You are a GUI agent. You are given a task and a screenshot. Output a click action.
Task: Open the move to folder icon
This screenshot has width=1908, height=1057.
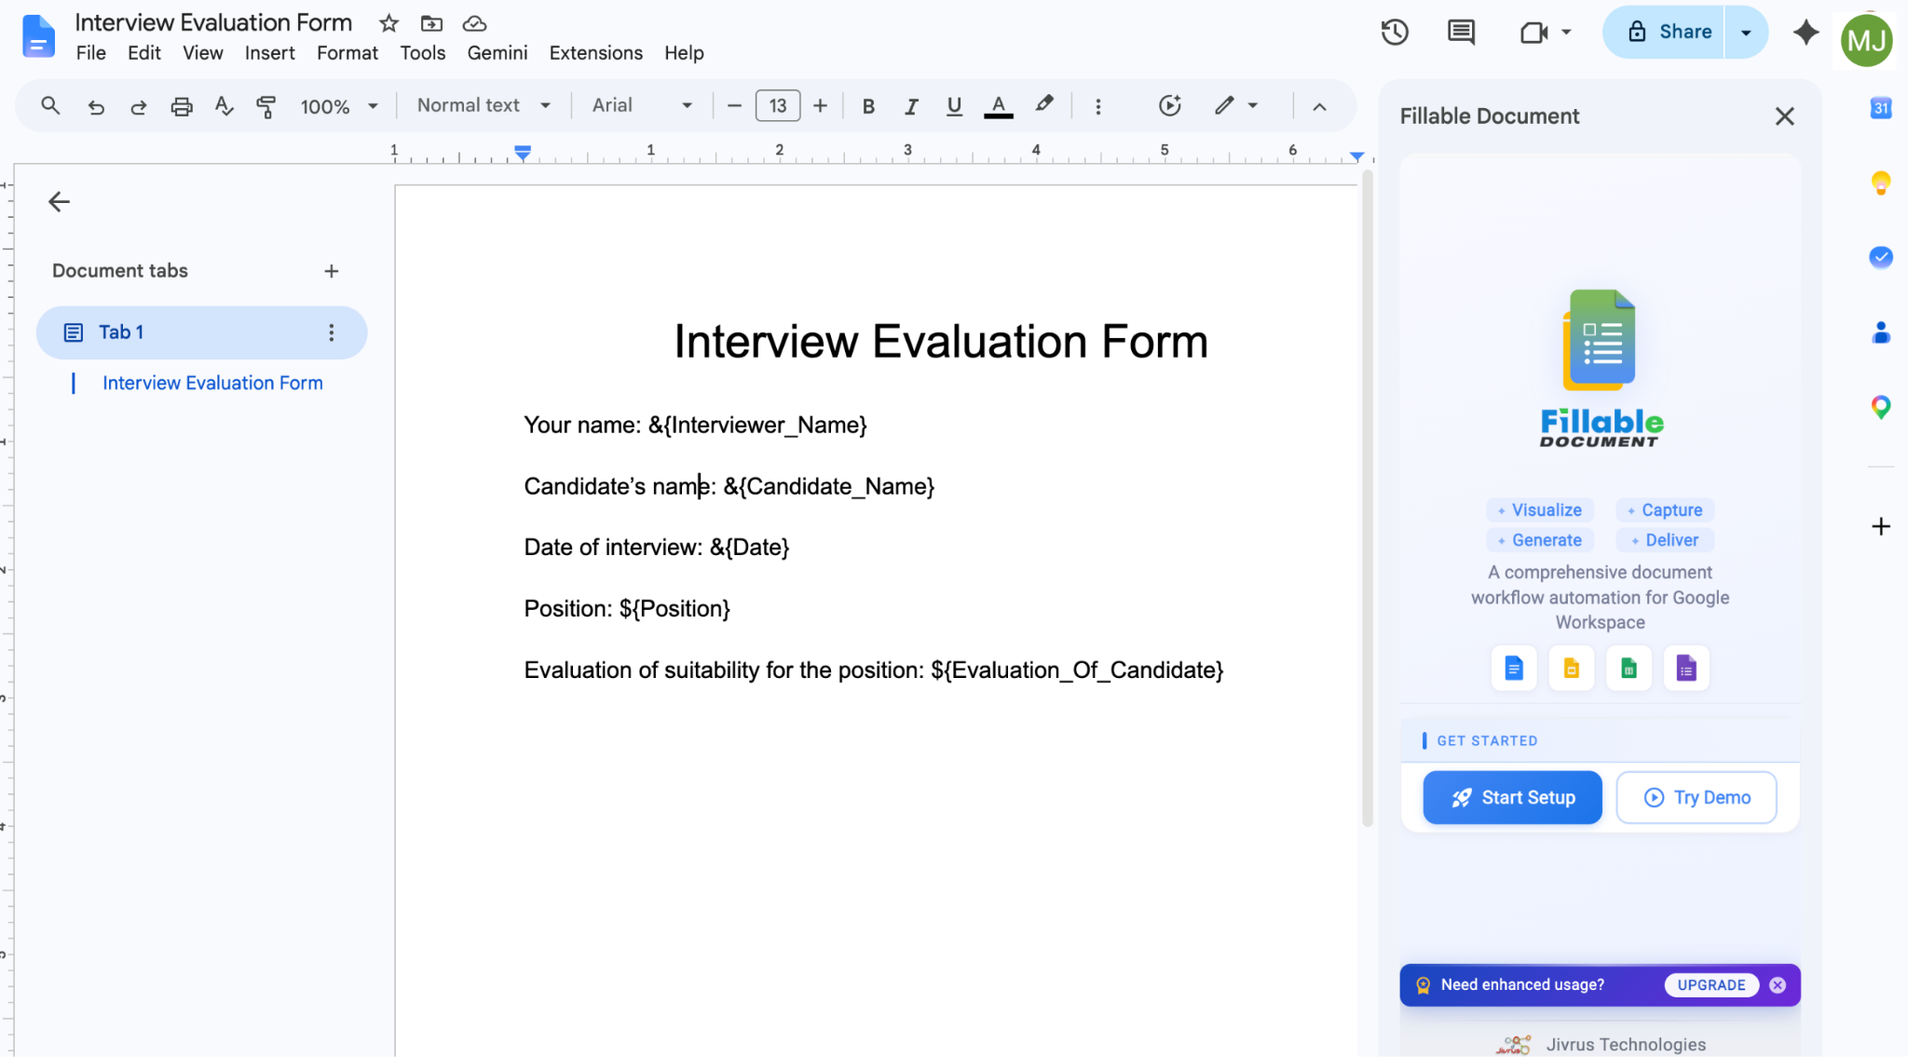click(431, 23)
